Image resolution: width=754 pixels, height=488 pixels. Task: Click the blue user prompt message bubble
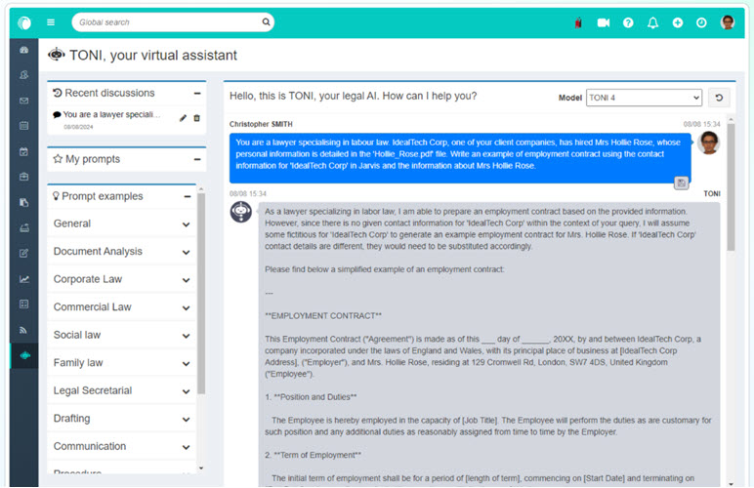point(460,158)
